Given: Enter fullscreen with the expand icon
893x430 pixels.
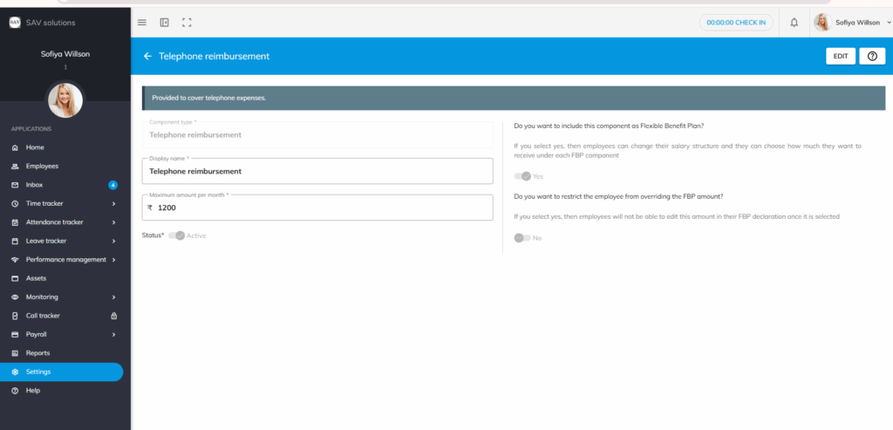Looking at the screenshot, I should [x=187, y=23].
